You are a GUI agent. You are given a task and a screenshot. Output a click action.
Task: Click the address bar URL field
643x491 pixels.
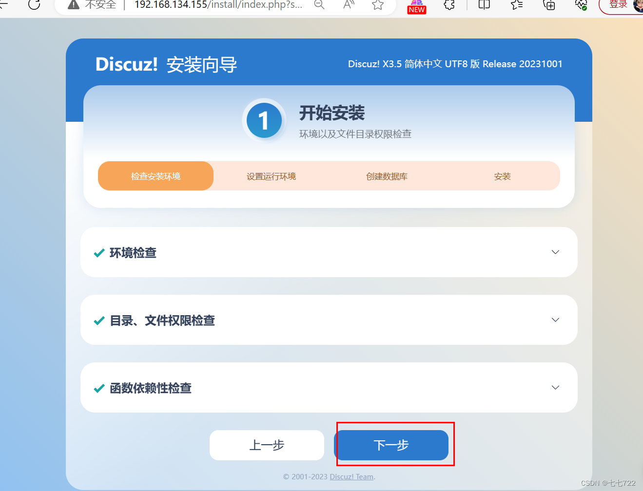click(218, 5)
